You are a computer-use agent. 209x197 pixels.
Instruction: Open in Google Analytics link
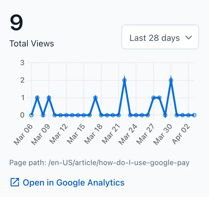click(x=67, y=182)
